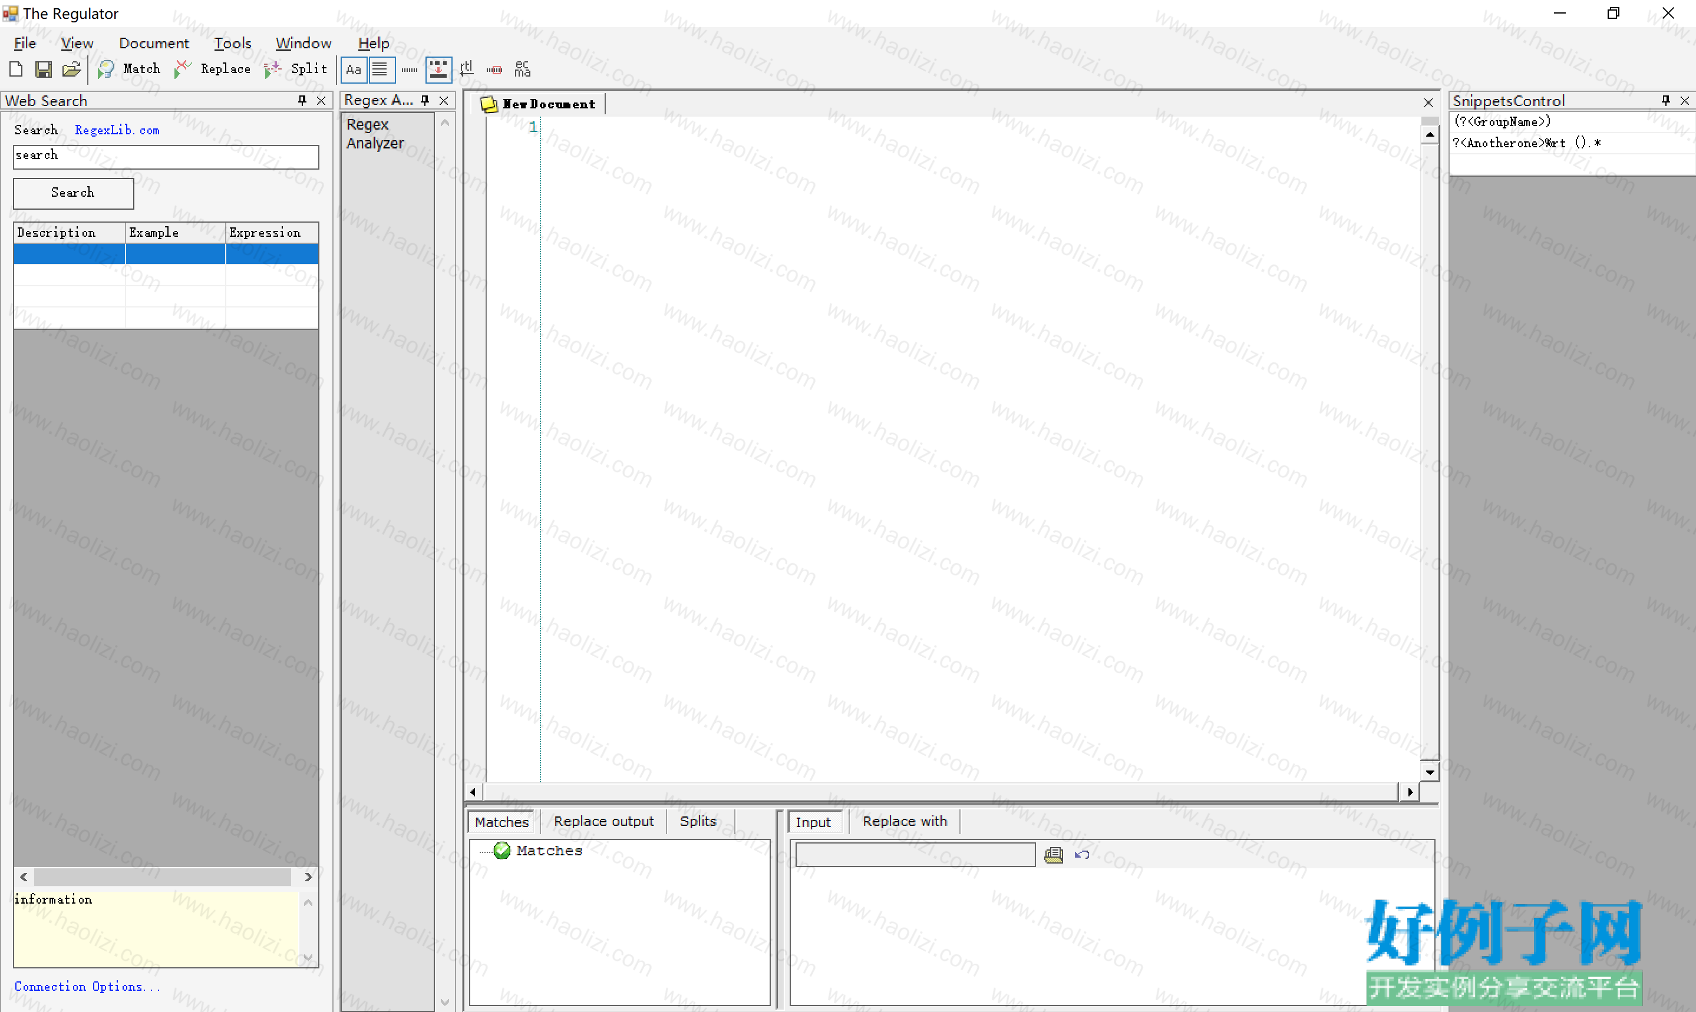This screenshot has height=1012, width=1696.
Task: Sort by Example column header
Action: [176, 233]
